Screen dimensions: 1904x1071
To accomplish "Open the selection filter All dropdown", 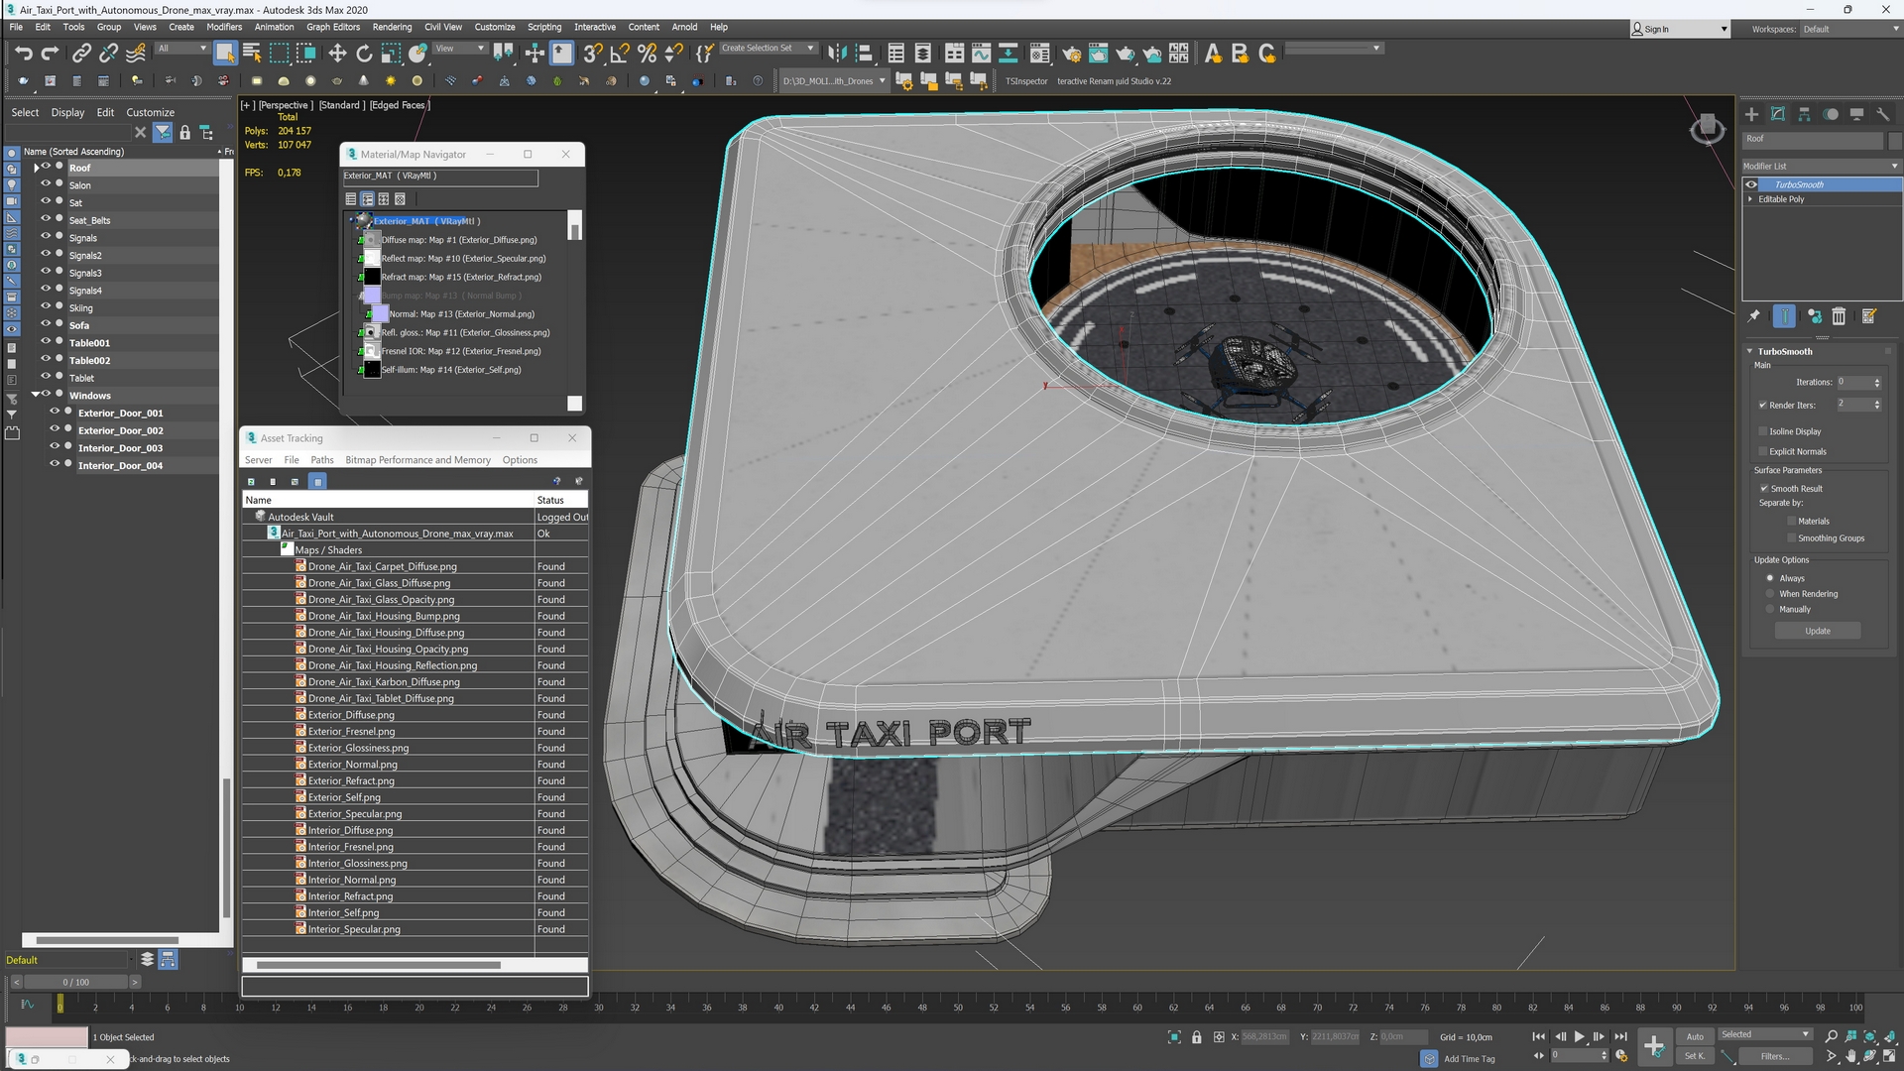I will pos(181,48).
